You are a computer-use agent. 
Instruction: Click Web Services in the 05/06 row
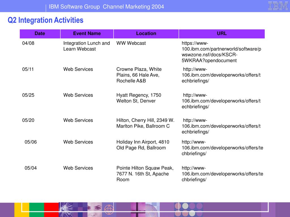[78, 142]
